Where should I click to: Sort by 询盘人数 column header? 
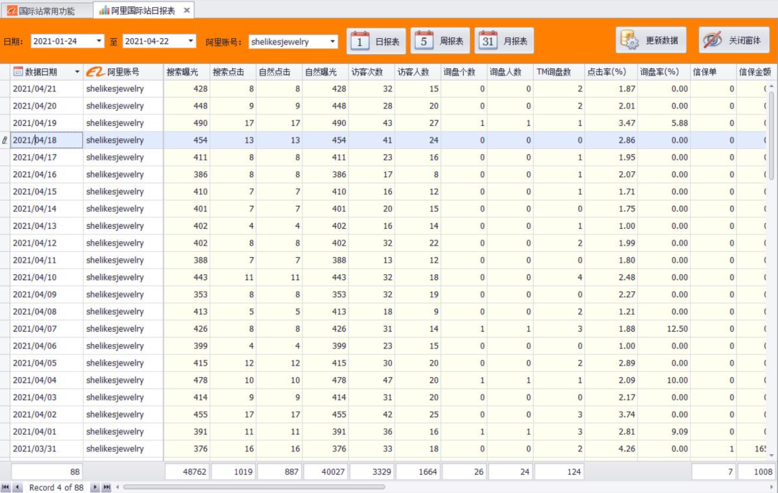click(x=509, y=72)
